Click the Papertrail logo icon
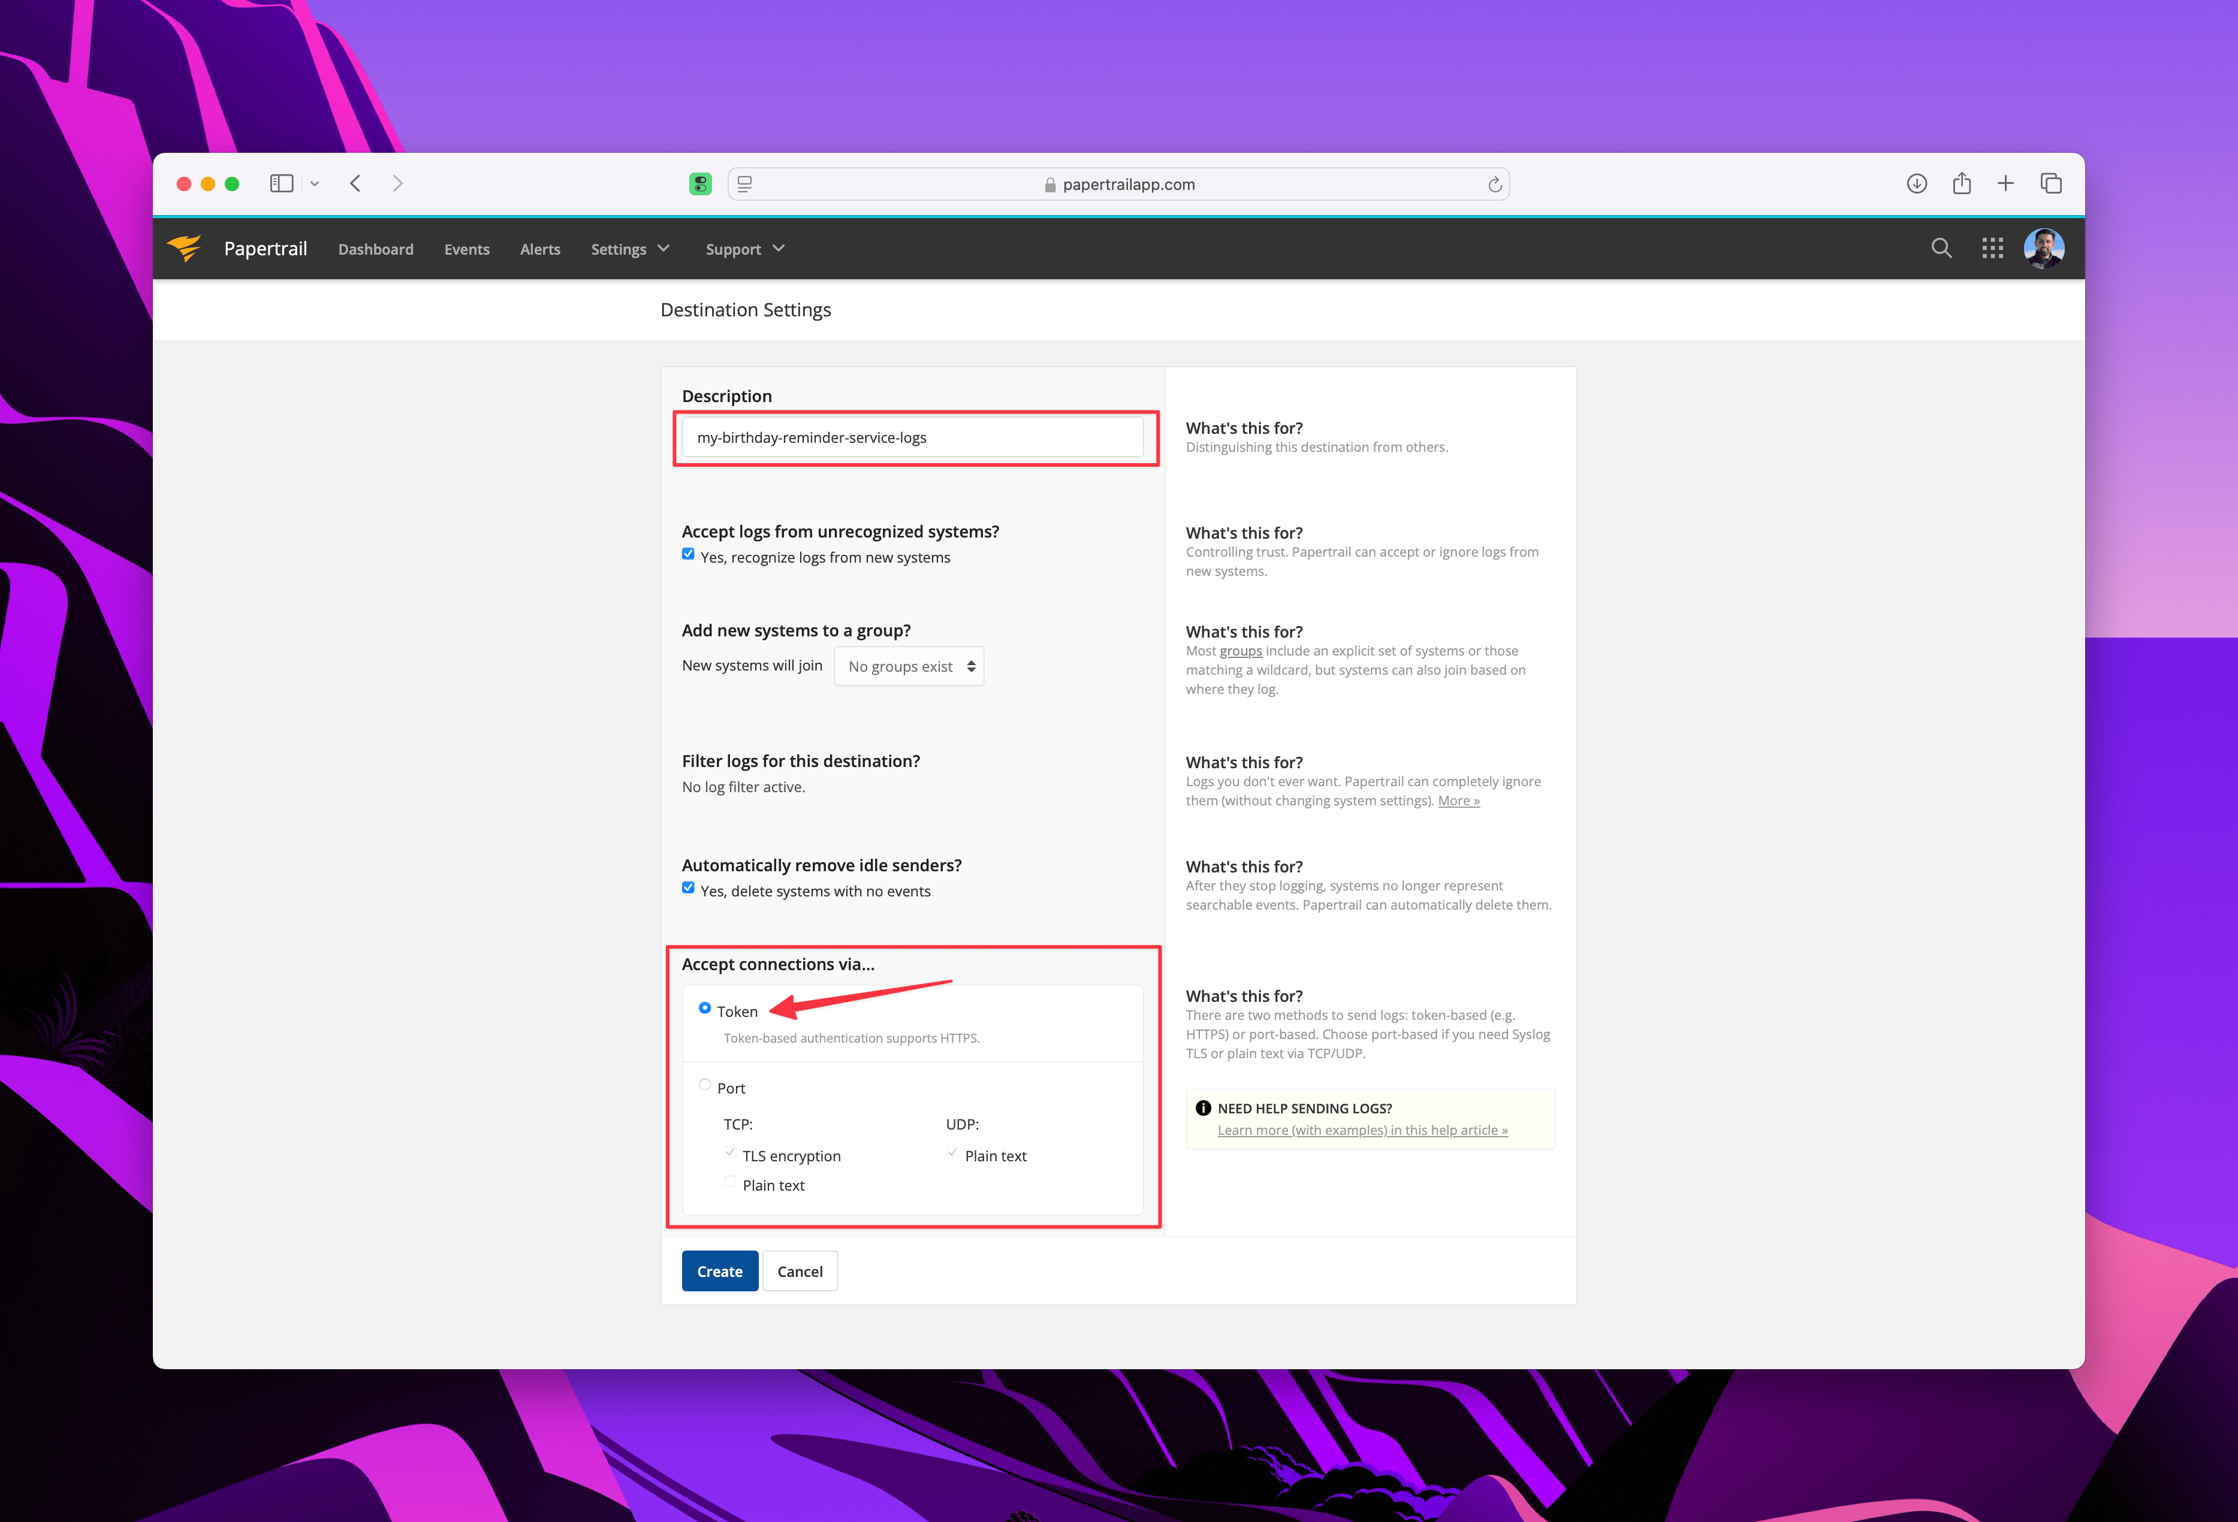This screenshot has height=1522, width=2238. 184,248
